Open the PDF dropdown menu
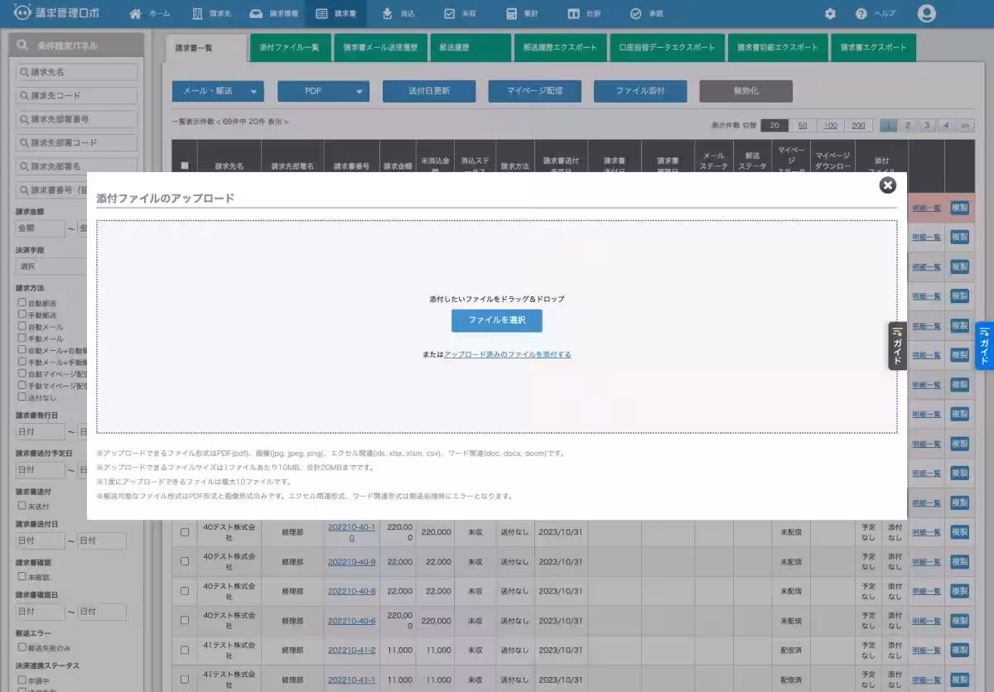The image size is (994, 692). pos(323,91)
